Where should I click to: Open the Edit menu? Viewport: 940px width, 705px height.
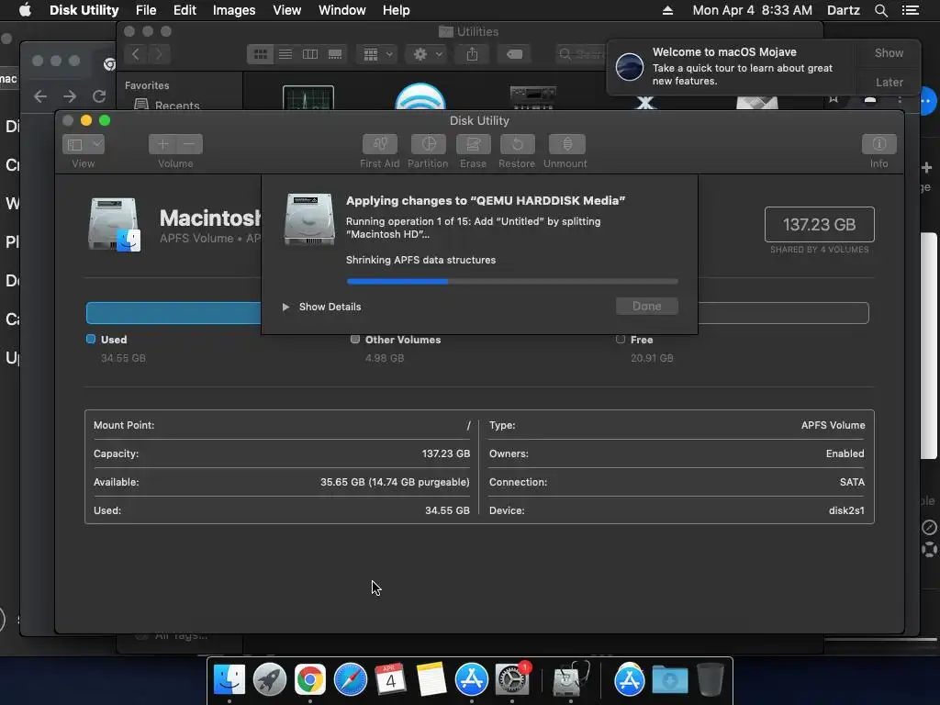(x=185, y=10)
